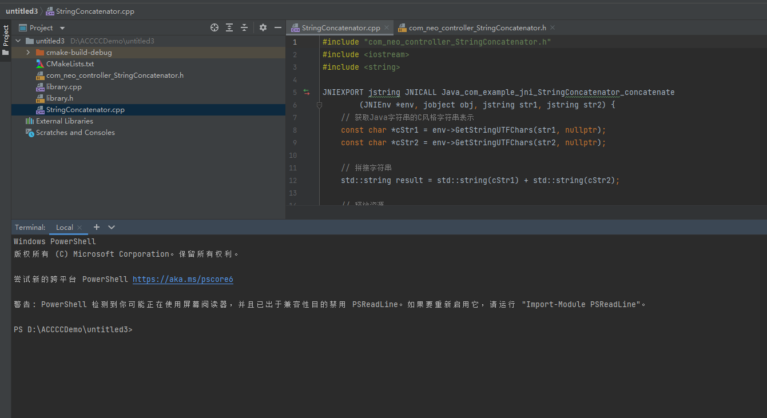
Task: Click the Microsoft Corporation copyright terminal line
Action: pos(126,254)
